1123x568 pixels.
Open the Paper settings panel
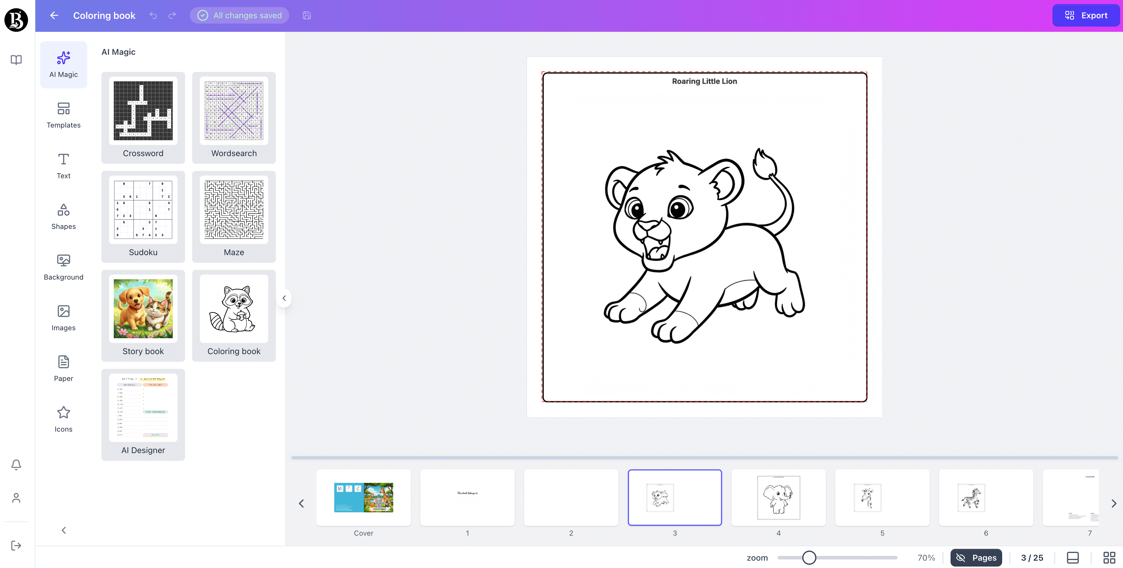(63, 368)
